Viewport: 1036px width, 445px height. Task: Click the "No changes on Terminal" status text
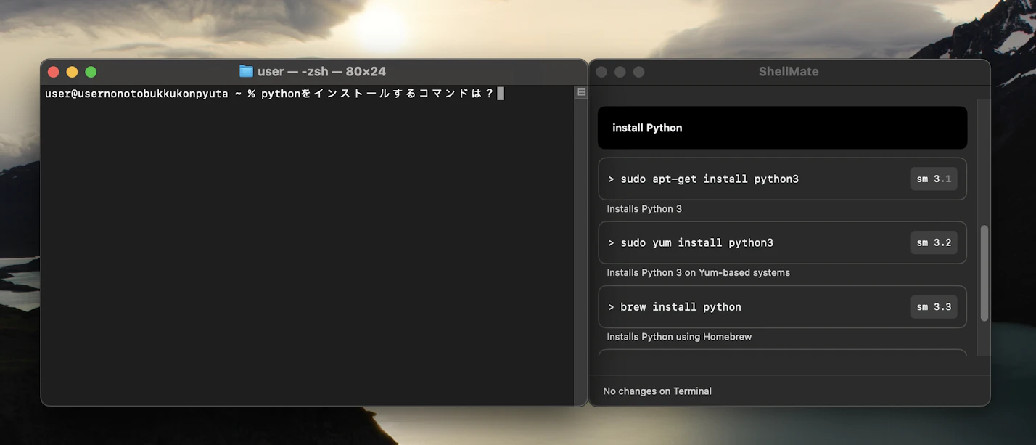pos(657,391)
